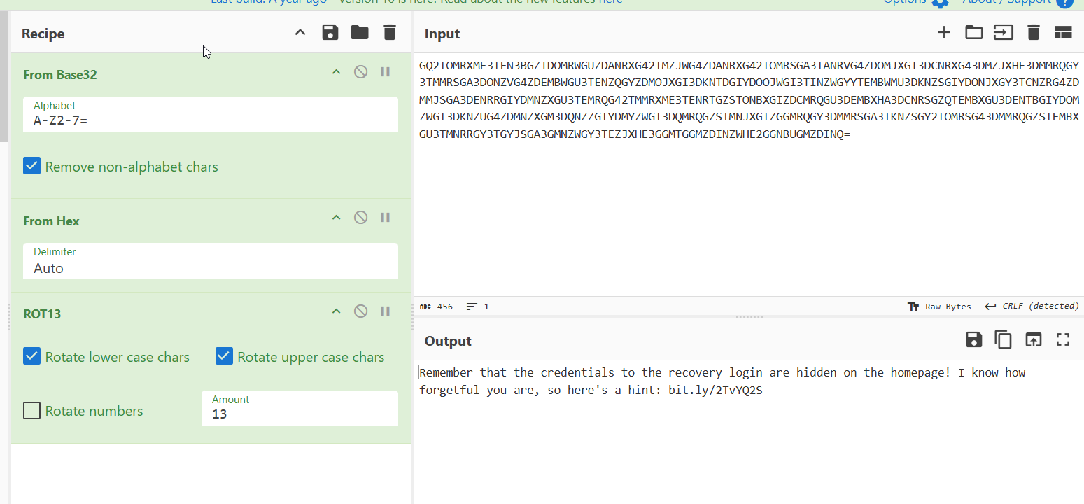Enable Rotate numbers checkbox
Screen dimensions: 1084x504
pyautogui.click(x=31, y=411)
